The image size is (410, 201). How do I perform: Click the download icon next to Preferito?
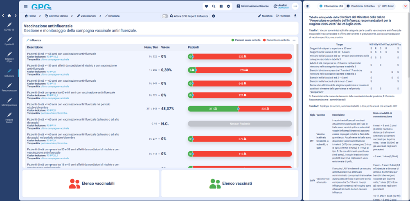[295, 16]
